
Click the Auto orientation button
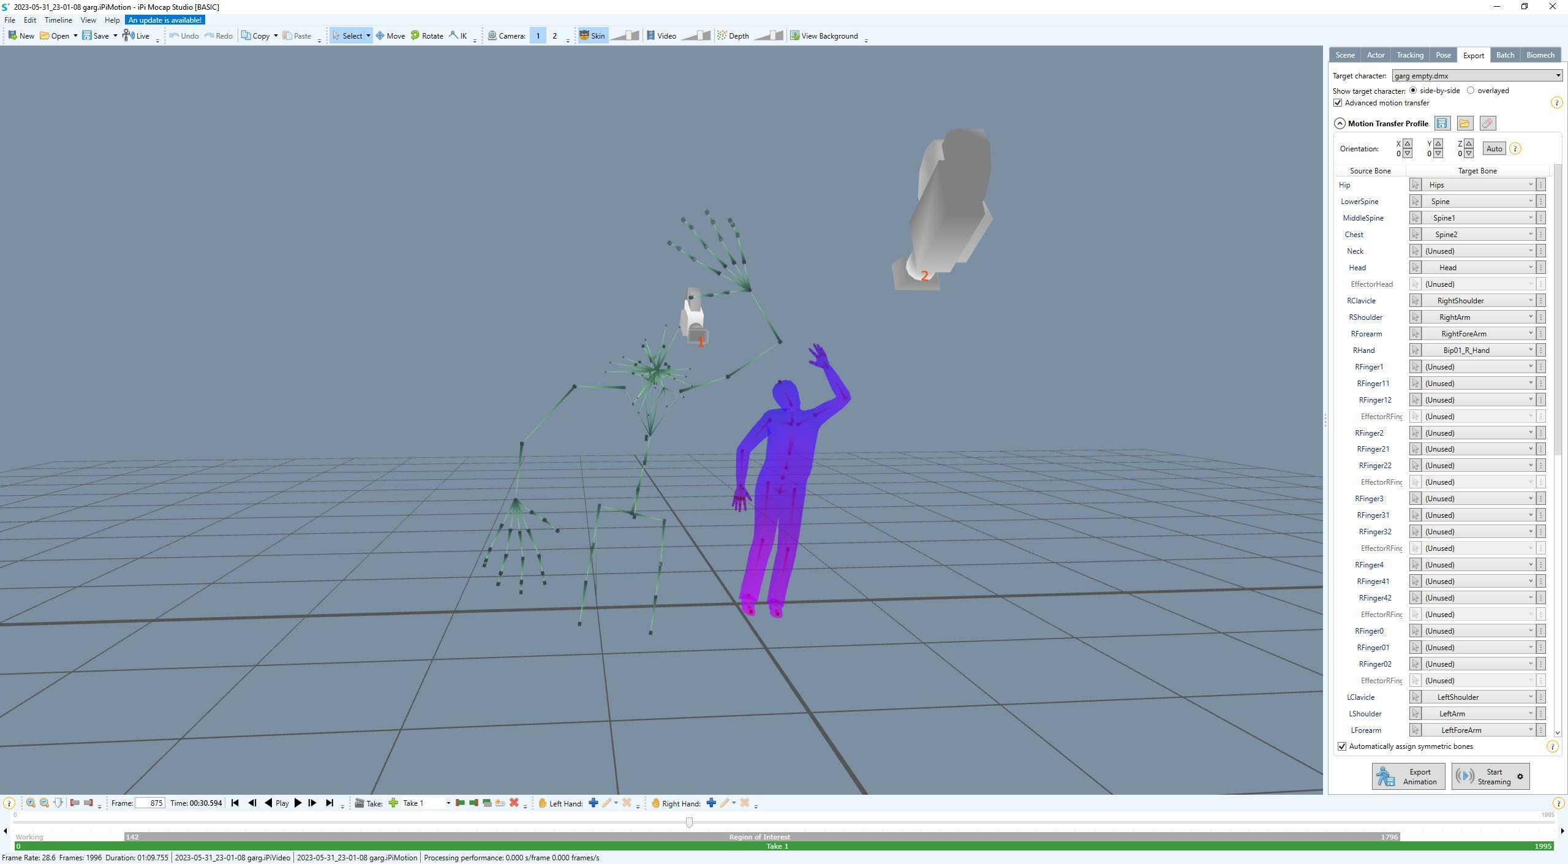(x=1494, y=148)
